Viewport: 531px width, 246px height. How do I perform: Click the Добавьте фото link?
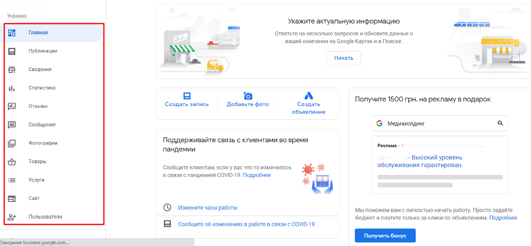pos(248,104)
